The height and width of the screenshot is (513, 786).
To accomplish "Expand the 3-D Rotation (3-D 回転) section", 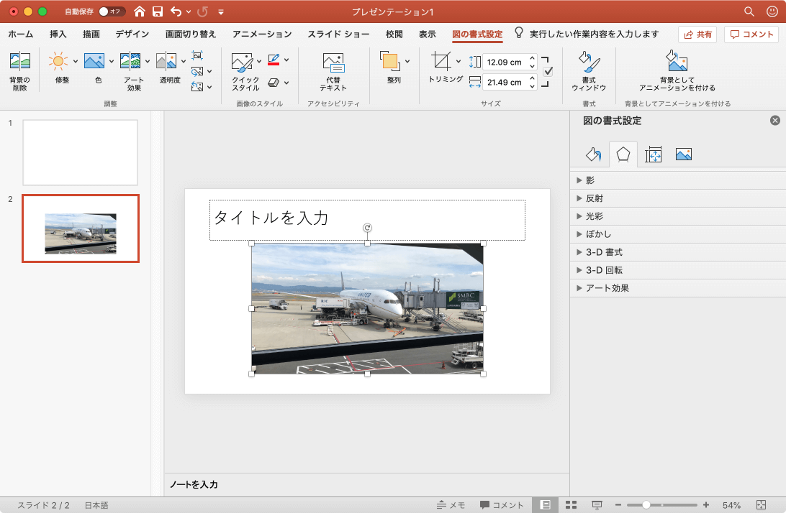I will click(x=604, y=270).
